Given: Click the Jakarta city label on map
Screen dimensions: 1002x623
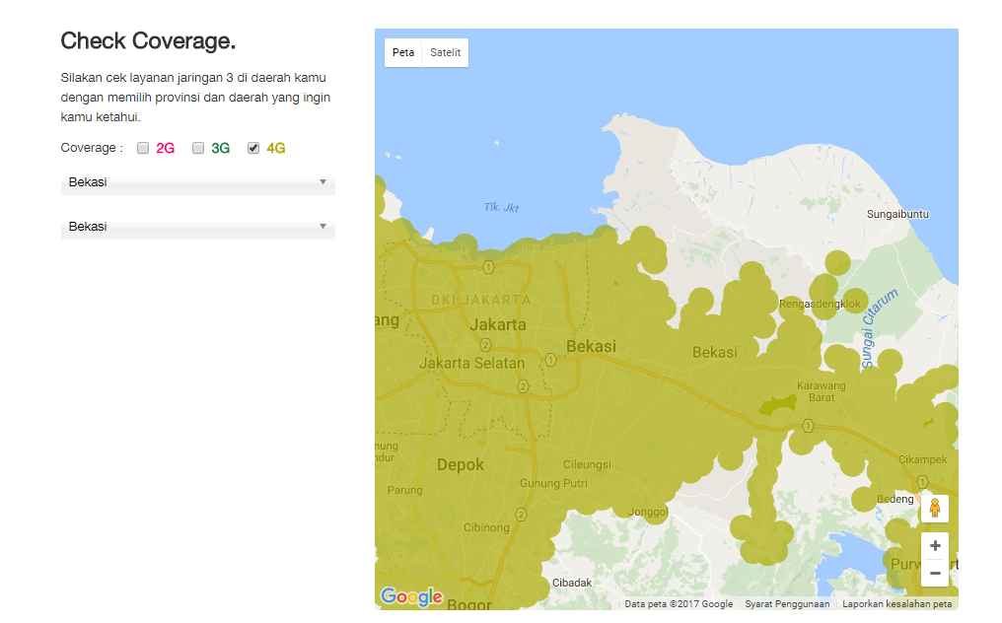Looking at the screenshot, I should point(498,324).
